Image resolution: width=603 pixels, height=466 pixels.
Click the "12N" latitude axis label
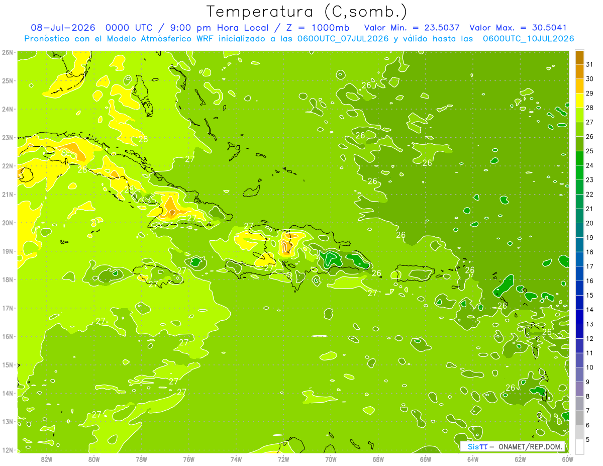[x=7, y=450]
